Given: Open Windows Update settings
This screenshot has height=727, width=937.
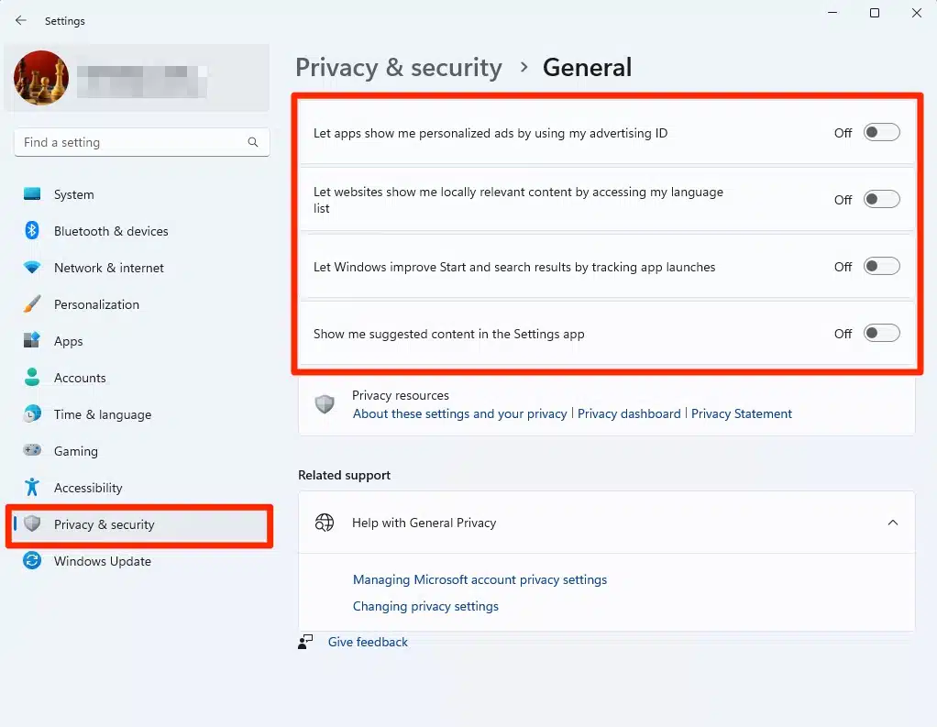Looking at the screenshot, I should pyautogui.click(x=139, y=560).
